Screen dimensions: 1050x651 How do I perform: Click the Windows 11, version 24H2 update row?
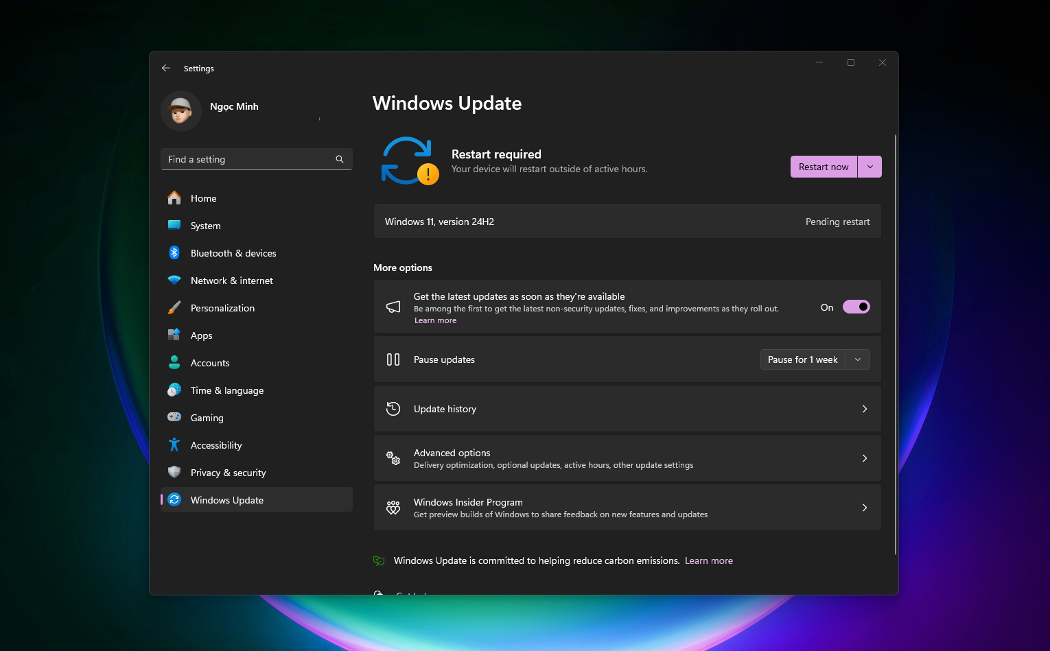pyautogui.click(x=627, y=221)
